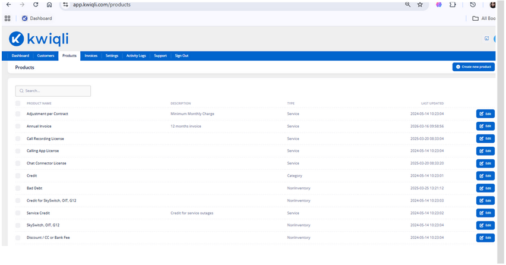This screenshot has width=506, height=265.
Task: Click the page vertical scrollbar
Action: (x=501, y=132)
